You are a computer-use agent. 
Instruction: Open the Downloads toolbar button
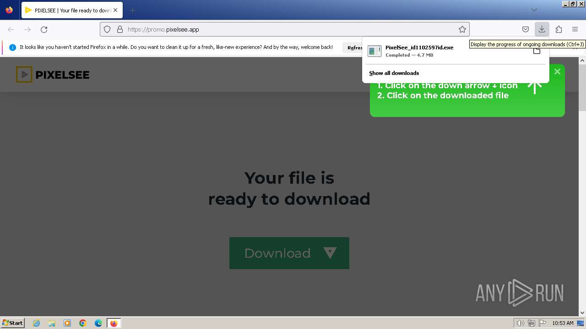pos(542,29)
